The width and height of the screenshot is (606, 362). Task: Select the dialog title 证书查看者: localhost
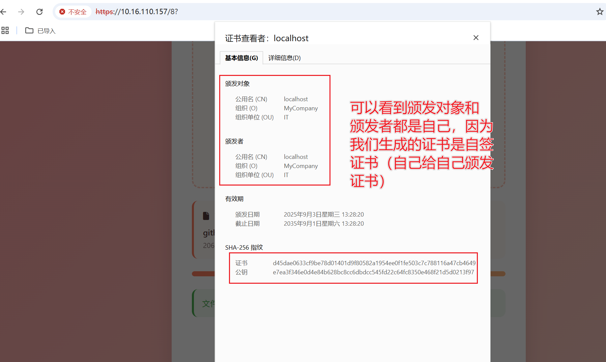pos(267,38)
